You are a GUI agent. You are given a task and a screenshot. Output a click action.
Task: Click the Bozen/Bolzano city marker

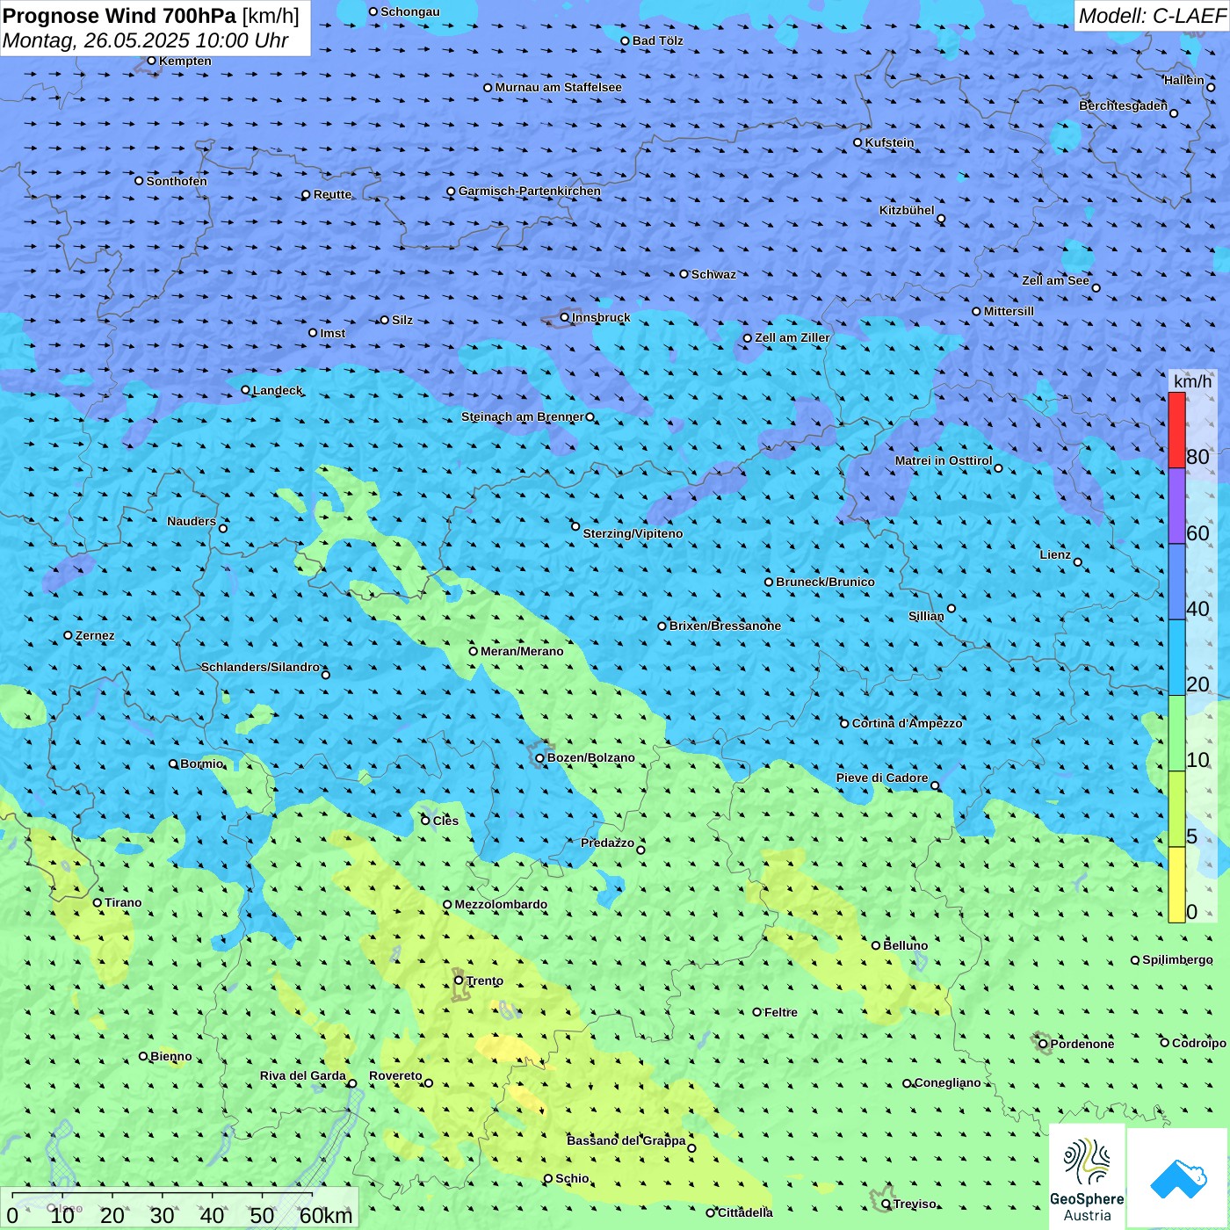click(x=540, y=757)
